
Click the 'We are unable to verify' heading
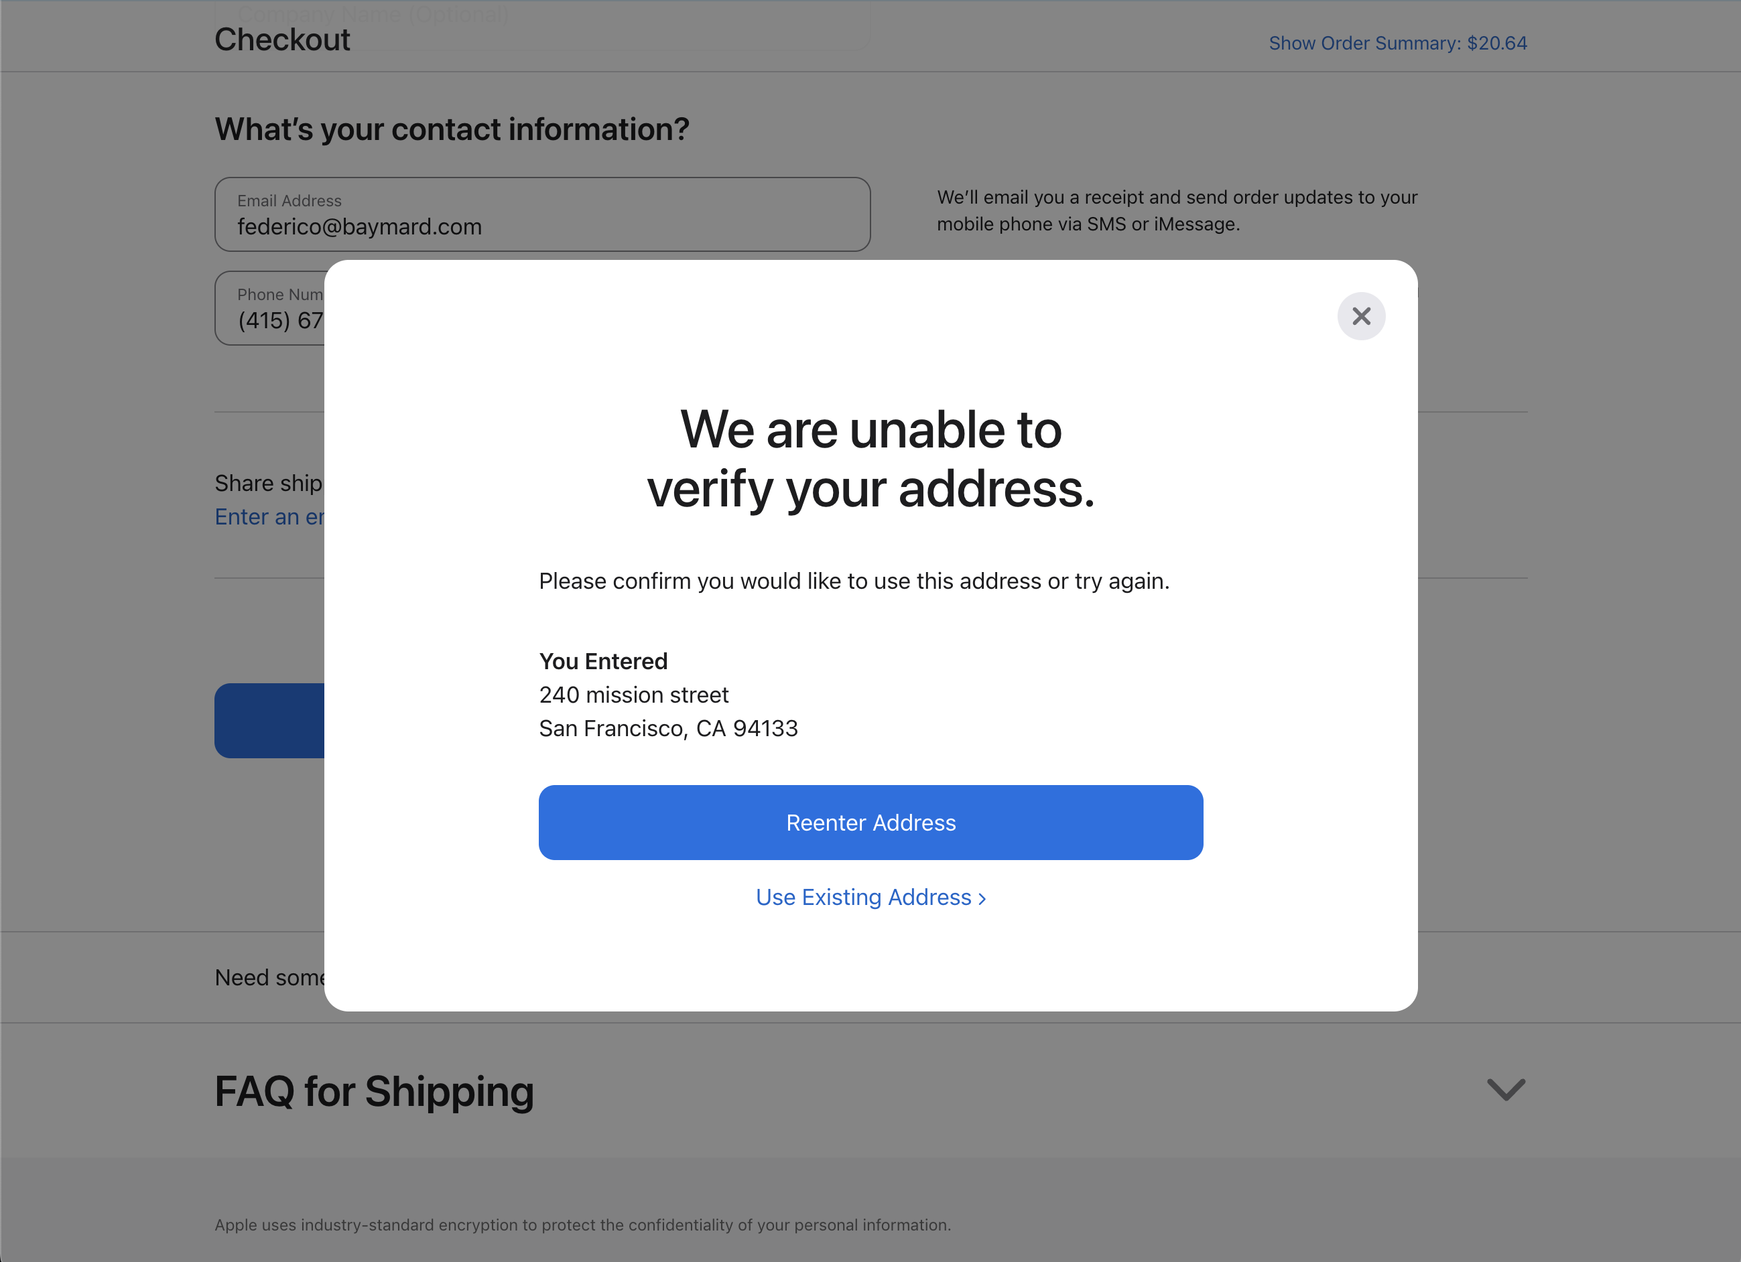pos(870,459)
